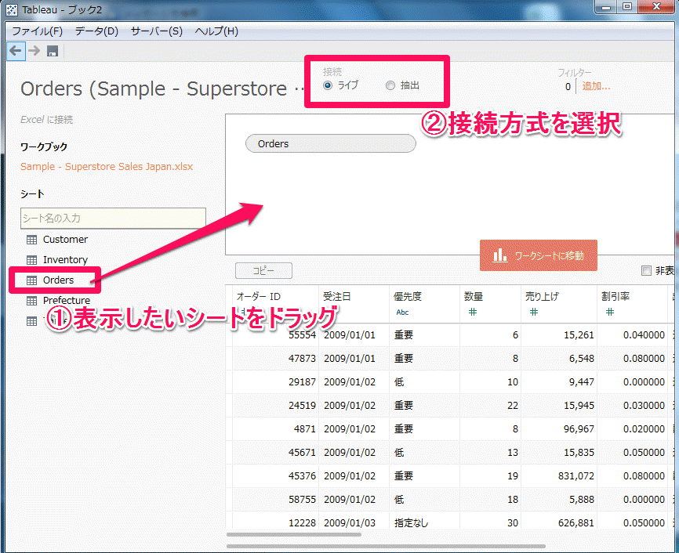
Task: Click the 割引率 column header
Action: pos(615,296)
